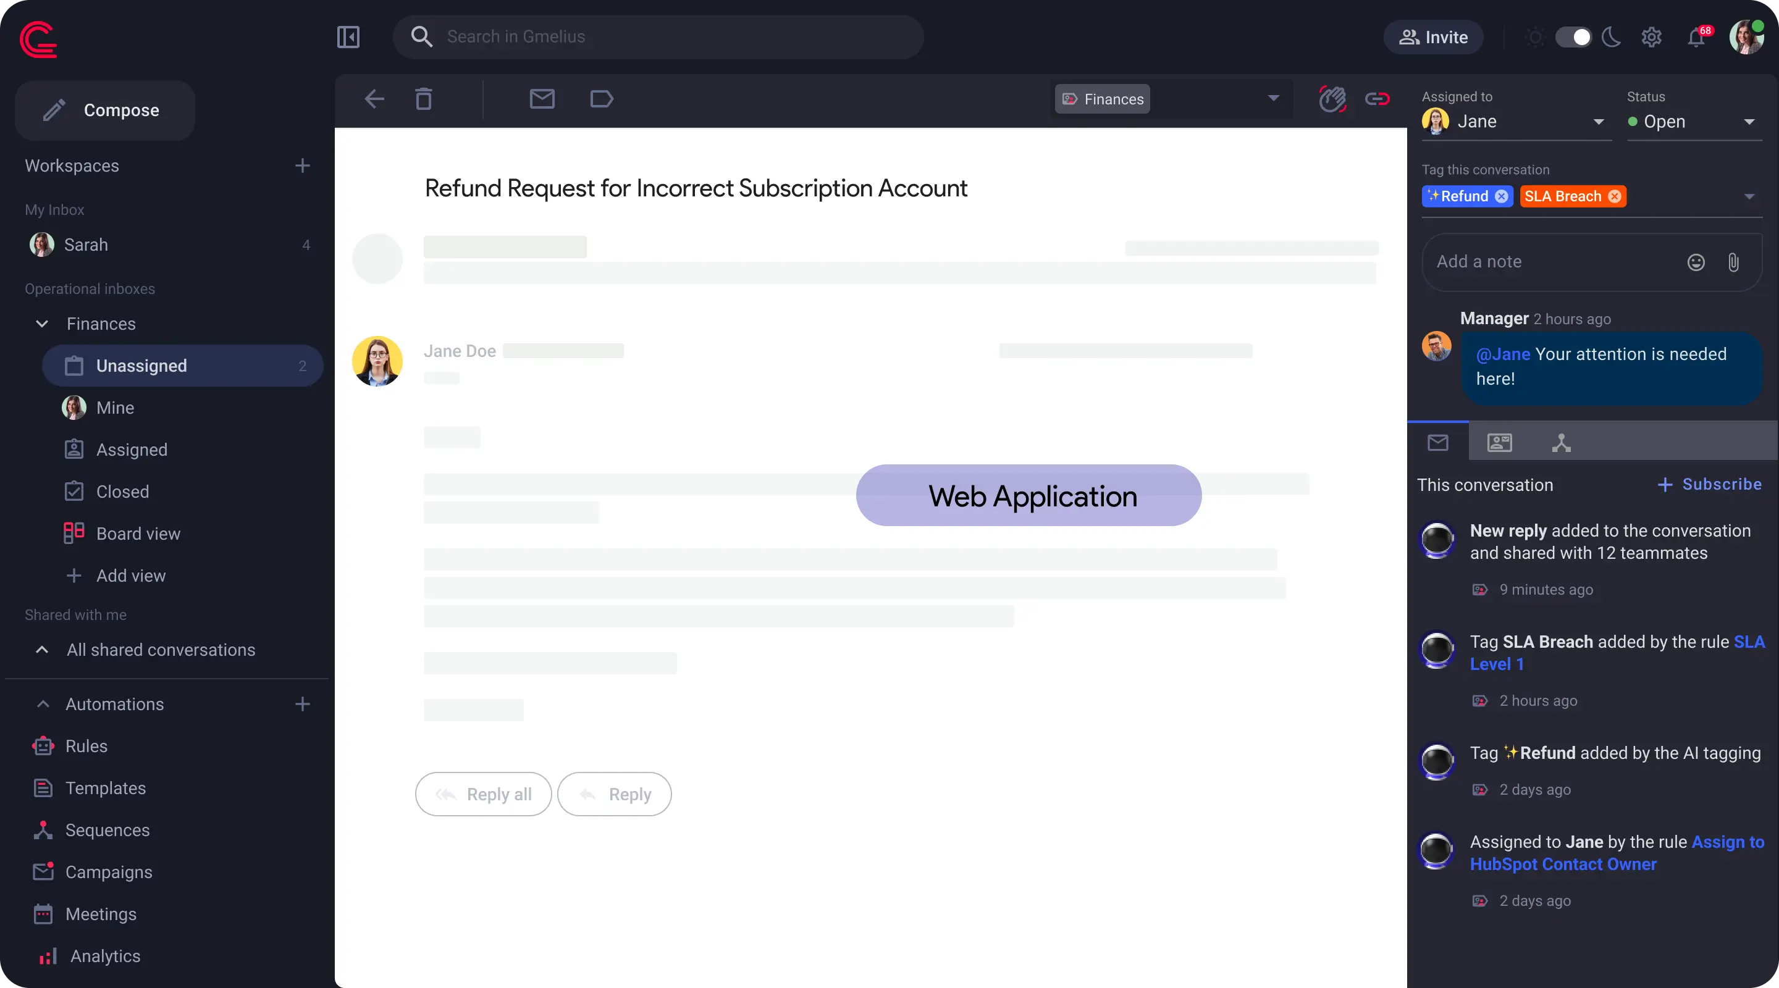Copy the shareable conversation link icon

1377,99
